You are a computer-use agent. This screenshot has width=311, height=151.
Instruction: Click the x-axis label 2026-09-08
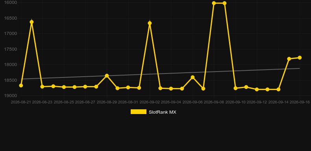[x=214, y=102]
